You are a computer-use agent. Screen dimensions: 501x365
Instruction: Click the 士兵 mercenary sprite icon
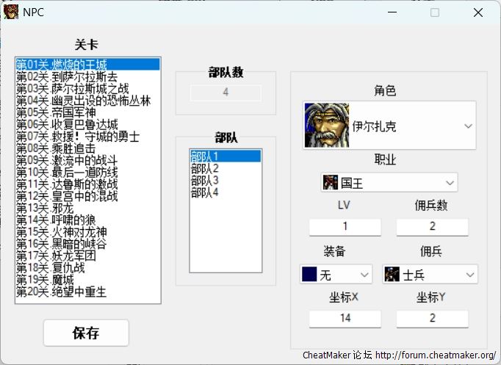tap(392, 275)
